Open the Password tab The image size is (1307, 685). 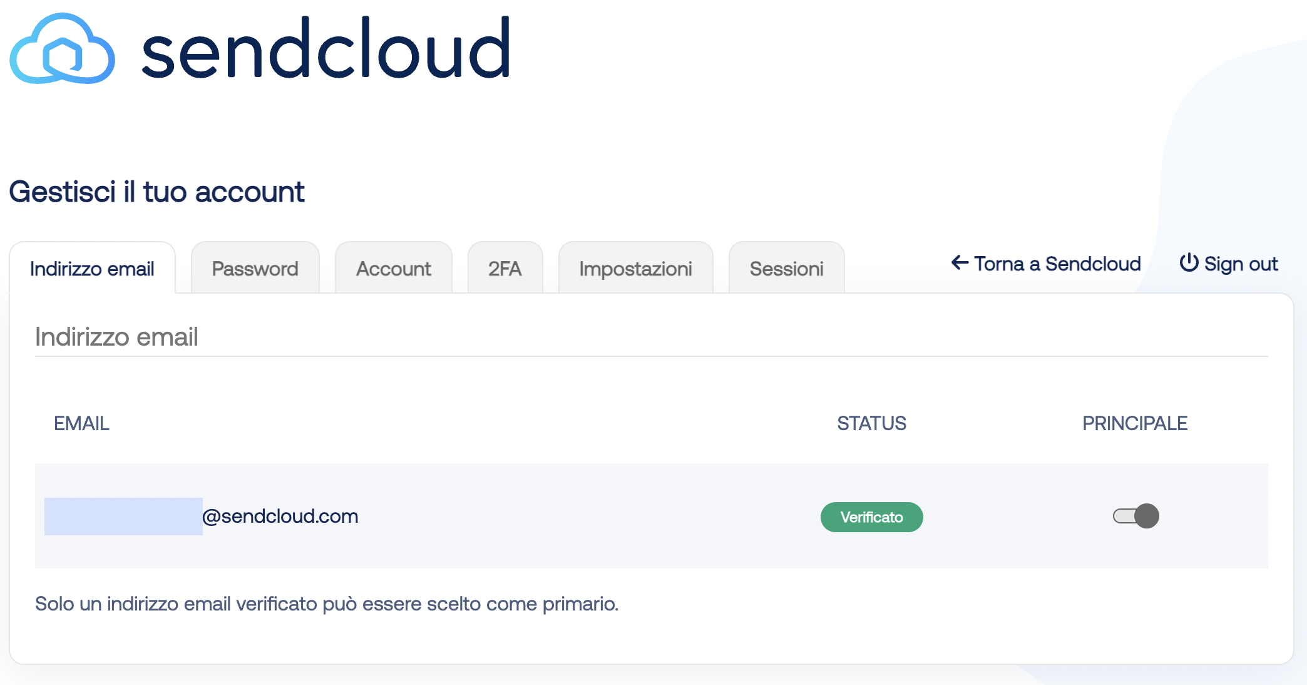coord(255,268)
